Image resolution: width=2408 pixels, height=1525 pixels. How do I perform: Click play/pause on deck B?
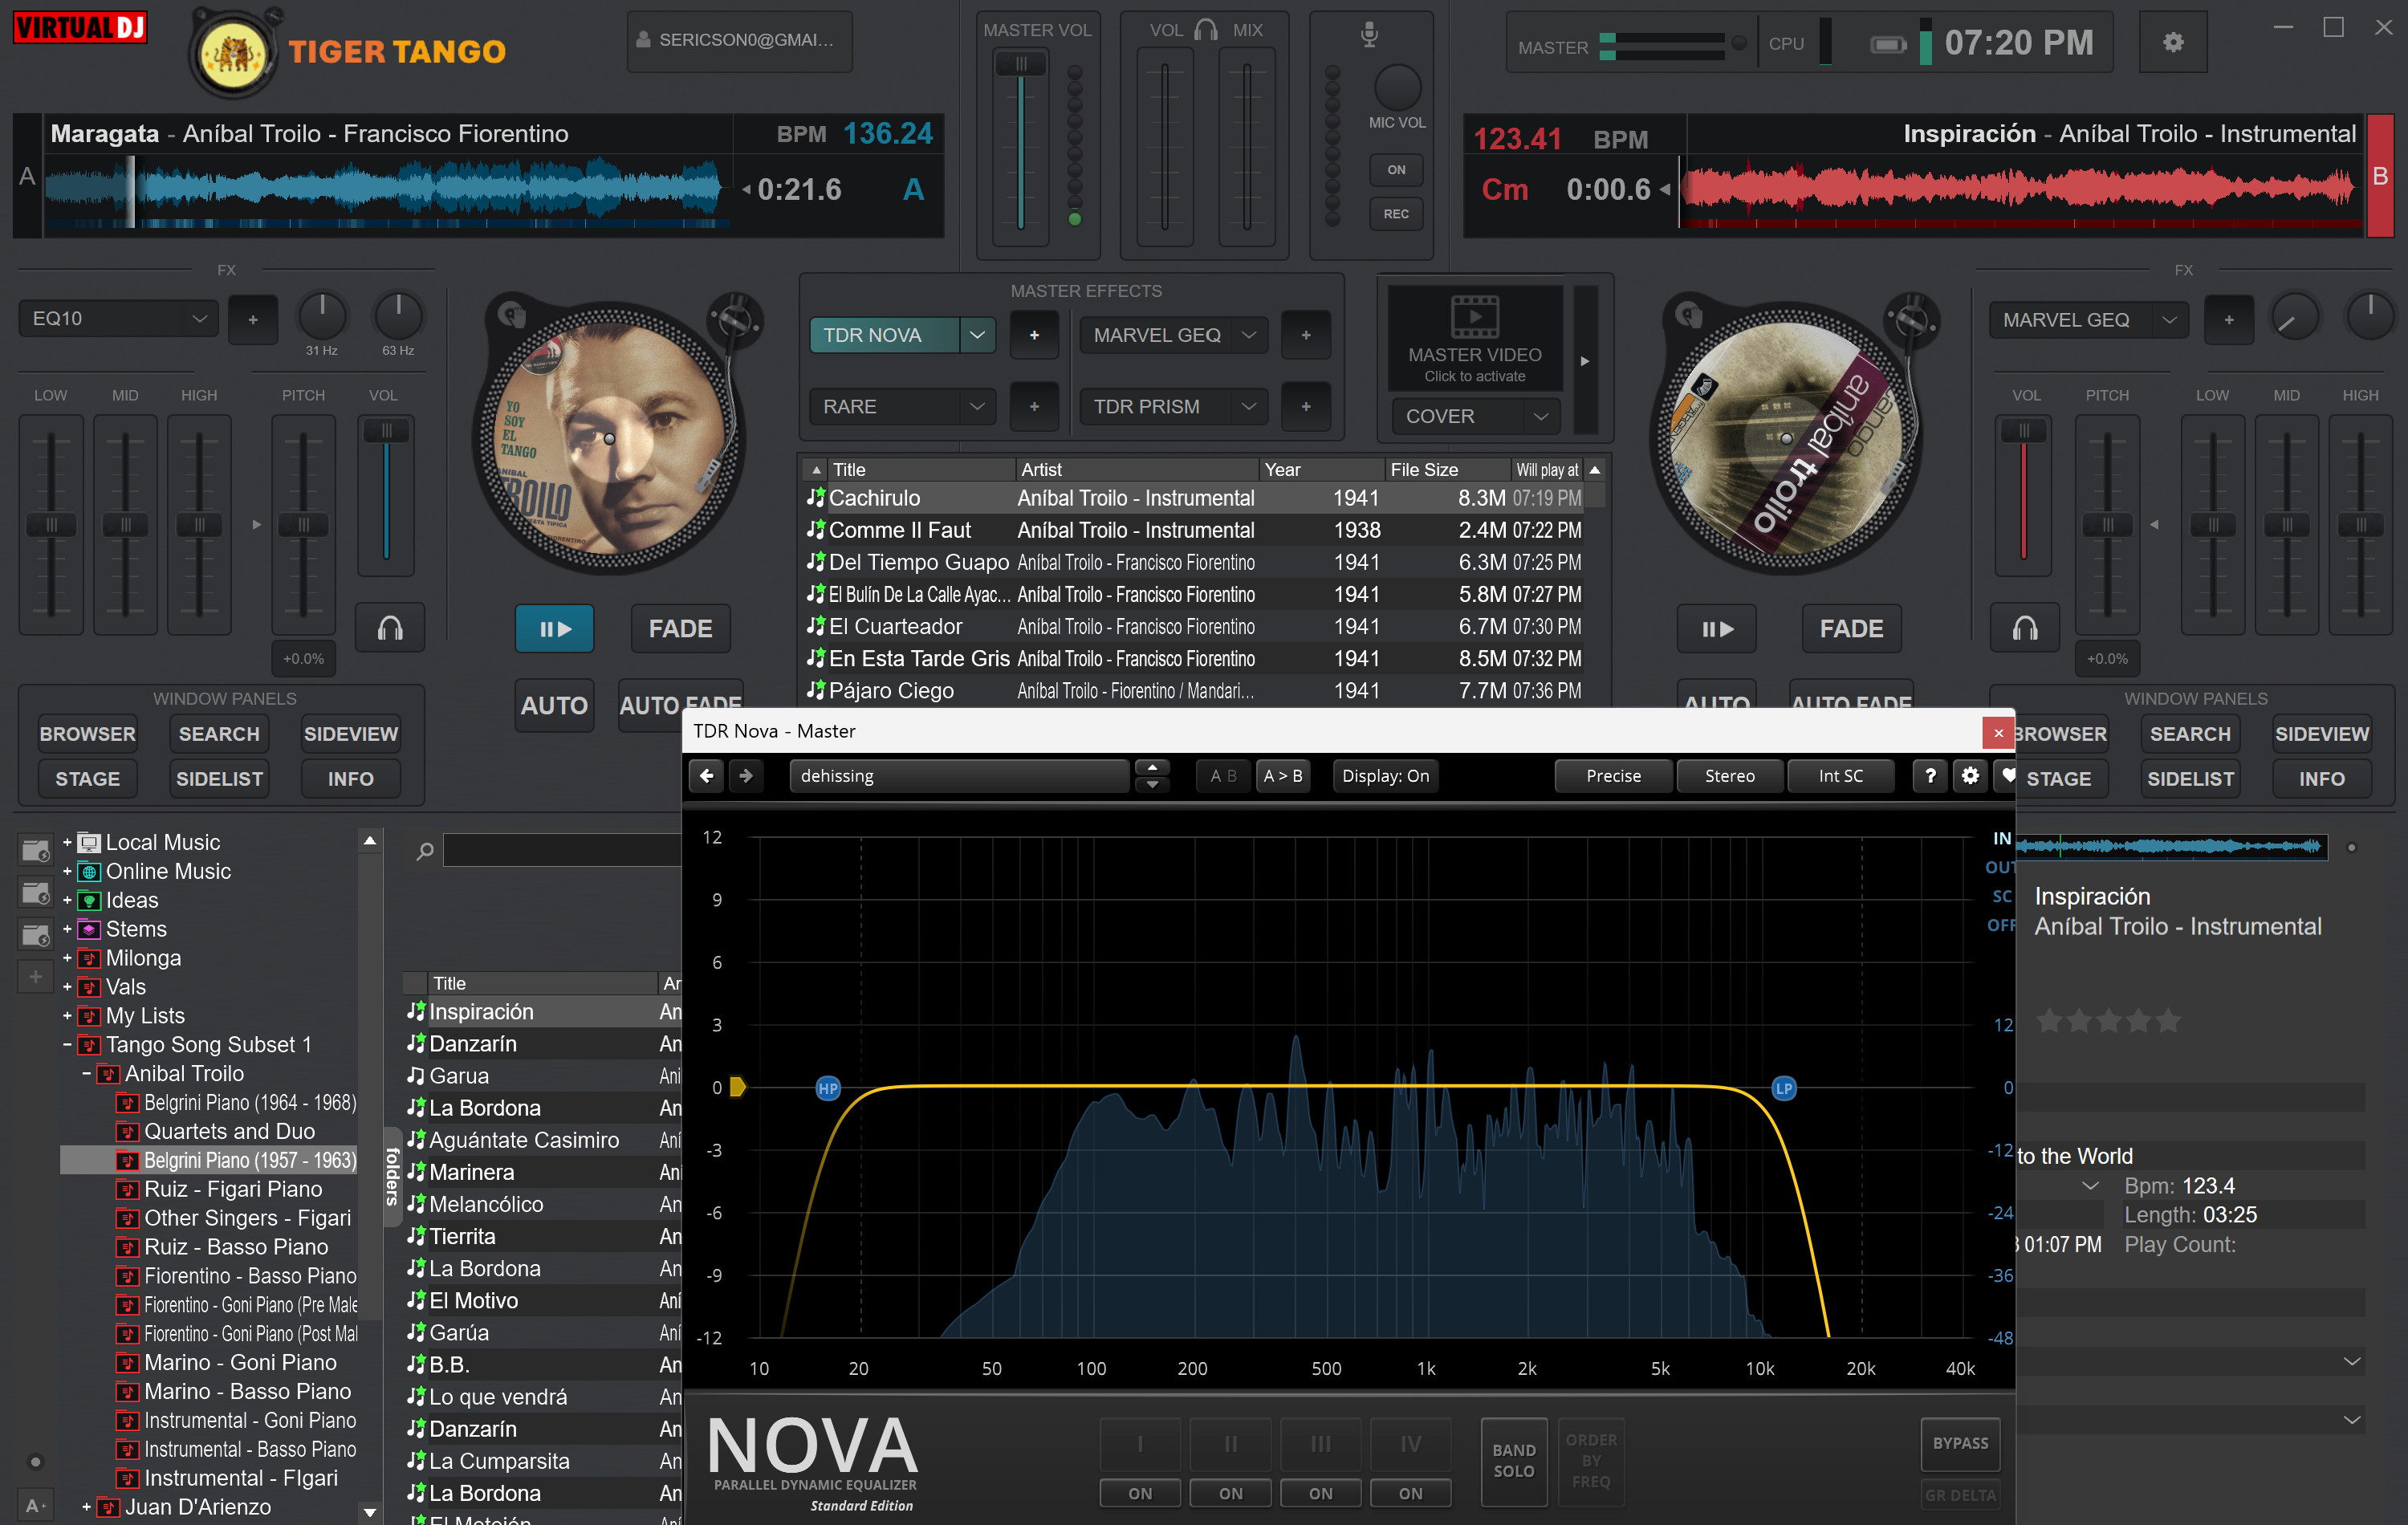tap(1716, 628)
